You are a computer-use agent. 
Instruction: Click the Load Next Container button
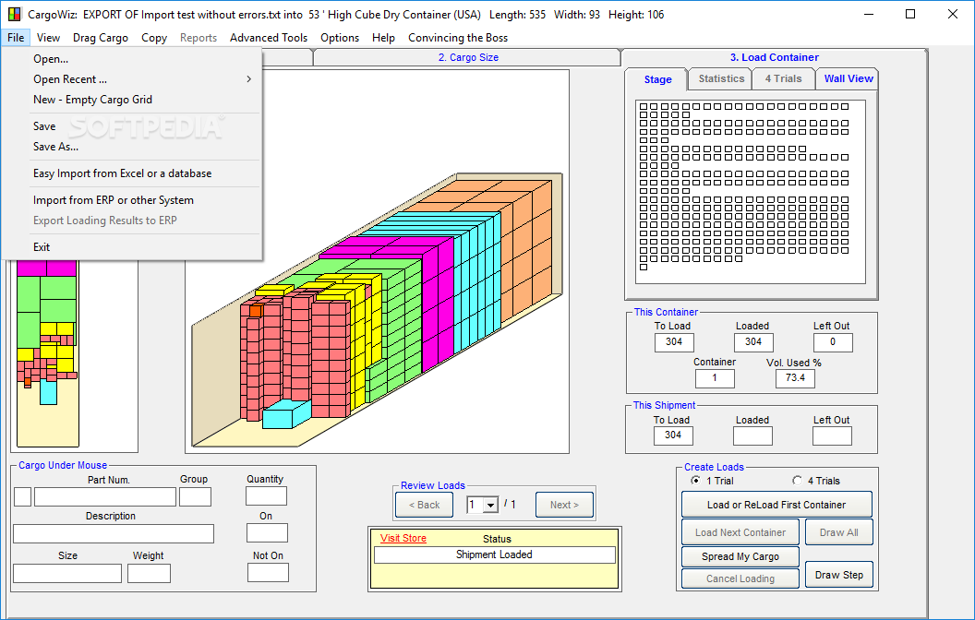click(740, 532)
